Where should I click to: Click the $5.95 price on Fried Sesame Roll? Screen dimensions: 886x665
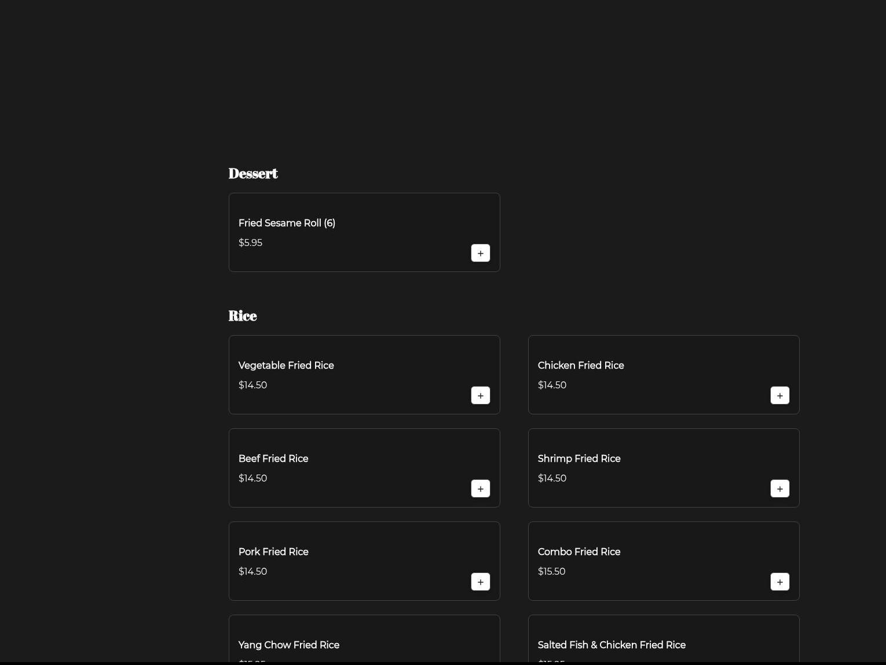[x=250, y=243]
